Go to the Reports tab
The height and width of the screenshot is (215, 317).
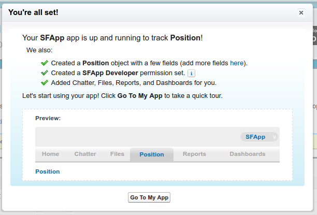[194, 154]
